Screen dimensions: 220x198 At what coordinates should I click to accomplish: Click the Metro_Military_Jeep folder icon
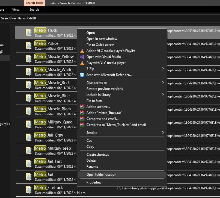(x=29, y=150)
